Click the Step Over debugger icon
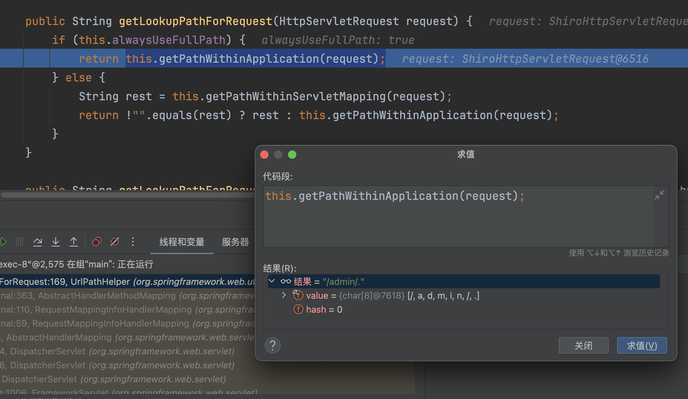688x399 pixels. click(38, 242)
